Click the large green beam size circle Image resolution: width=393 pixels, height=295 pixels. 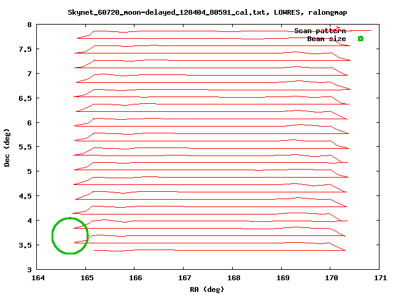[70, 236]
